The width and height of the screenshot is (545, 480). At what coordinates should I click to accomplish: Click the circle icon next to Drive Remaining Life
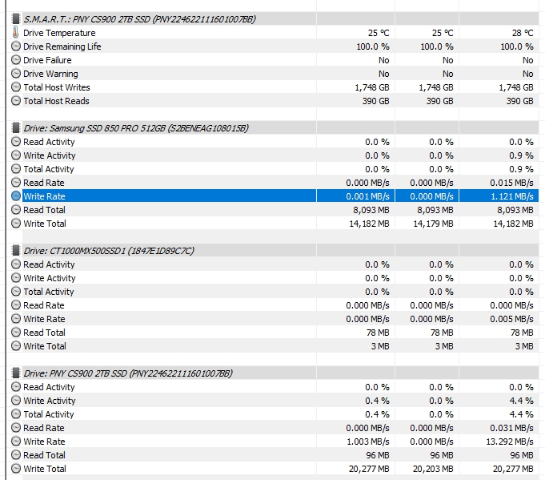point(15,46)
